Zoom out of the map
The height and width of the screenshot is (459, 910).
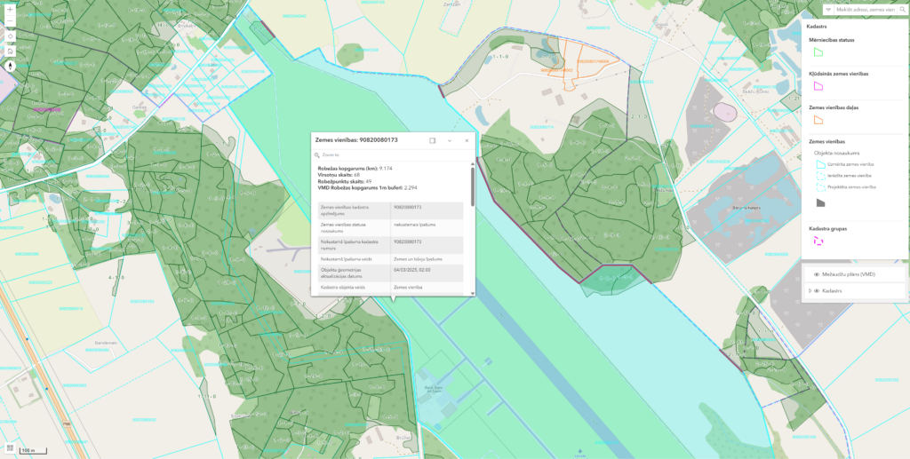point(10,22)
